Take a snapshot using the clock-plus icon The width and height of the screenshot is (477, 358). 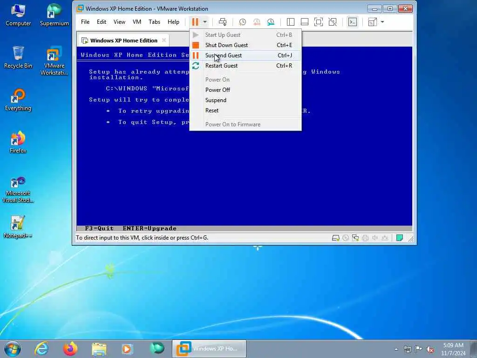[242, 22]
